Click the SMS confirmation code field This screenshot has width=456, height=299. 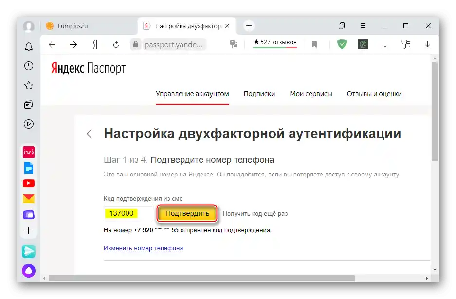128,213
